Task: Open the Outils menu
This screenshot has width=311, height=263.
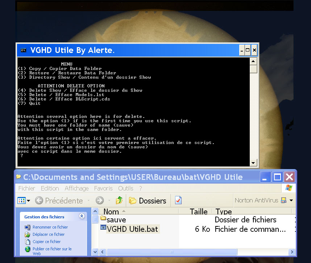Action: [125, 188]
